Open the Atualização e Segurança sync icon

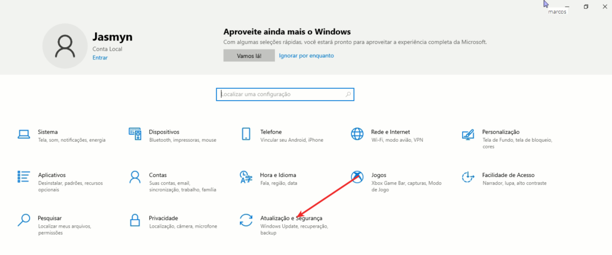246,220
